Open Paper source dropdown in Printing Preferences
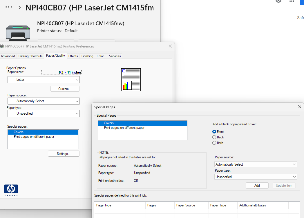 point(44,101)
